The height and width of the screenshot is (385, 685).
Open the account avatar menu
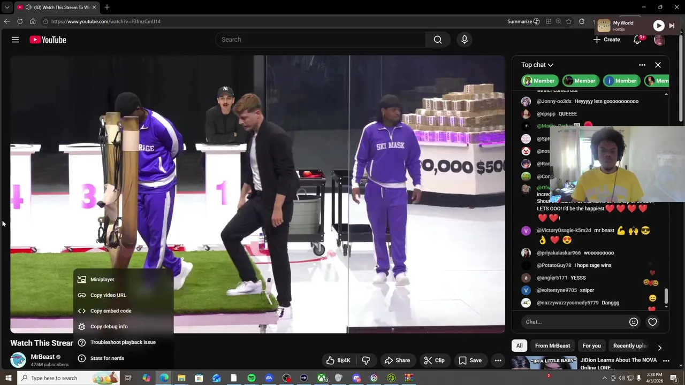659,40
